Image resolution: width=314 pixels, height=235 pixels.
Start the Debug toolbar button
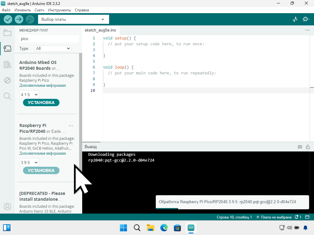[x=30, y=19]
